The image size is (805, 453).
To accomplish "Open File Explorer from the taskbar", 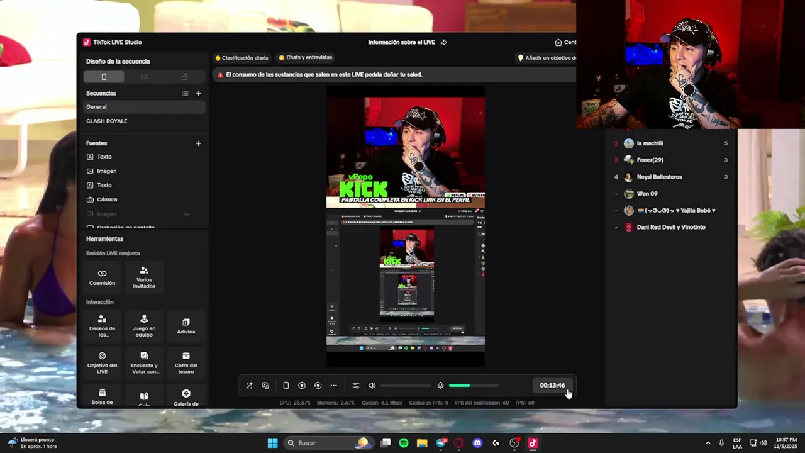I will (x=422, y=443).
